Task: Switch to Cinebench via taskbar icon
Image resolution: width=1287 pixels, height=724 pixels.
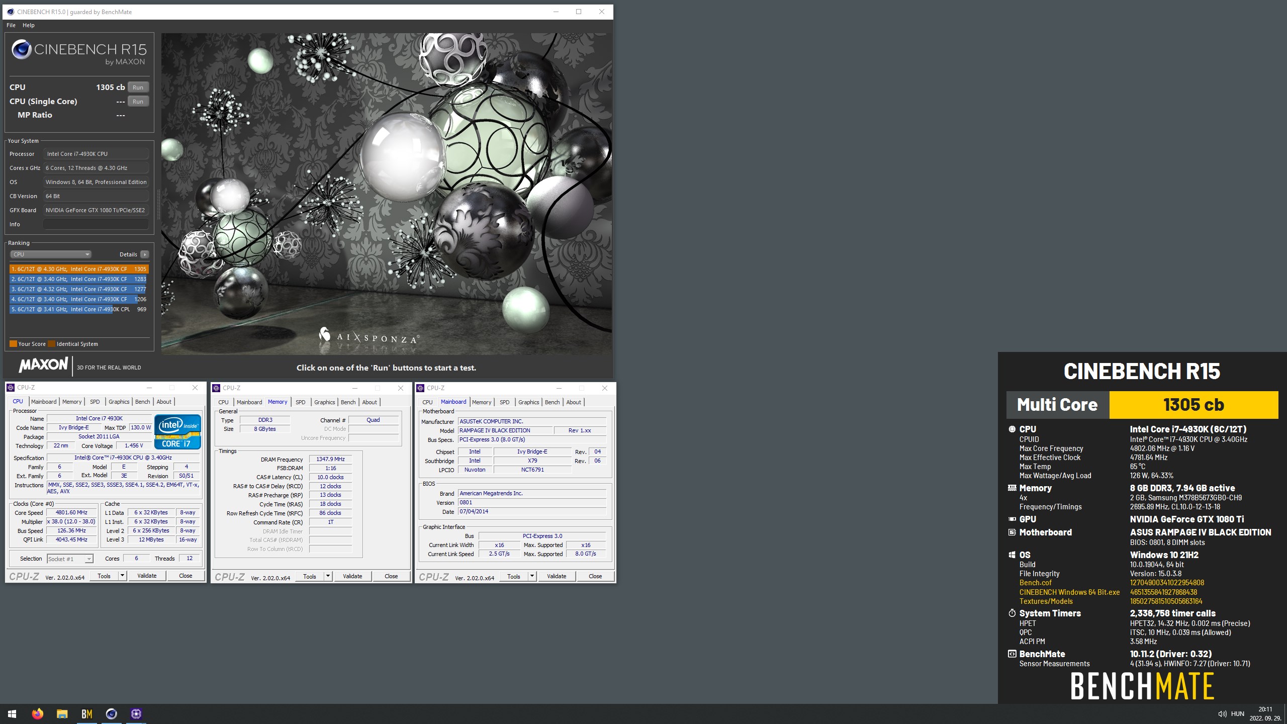Action: pos(111,713)
